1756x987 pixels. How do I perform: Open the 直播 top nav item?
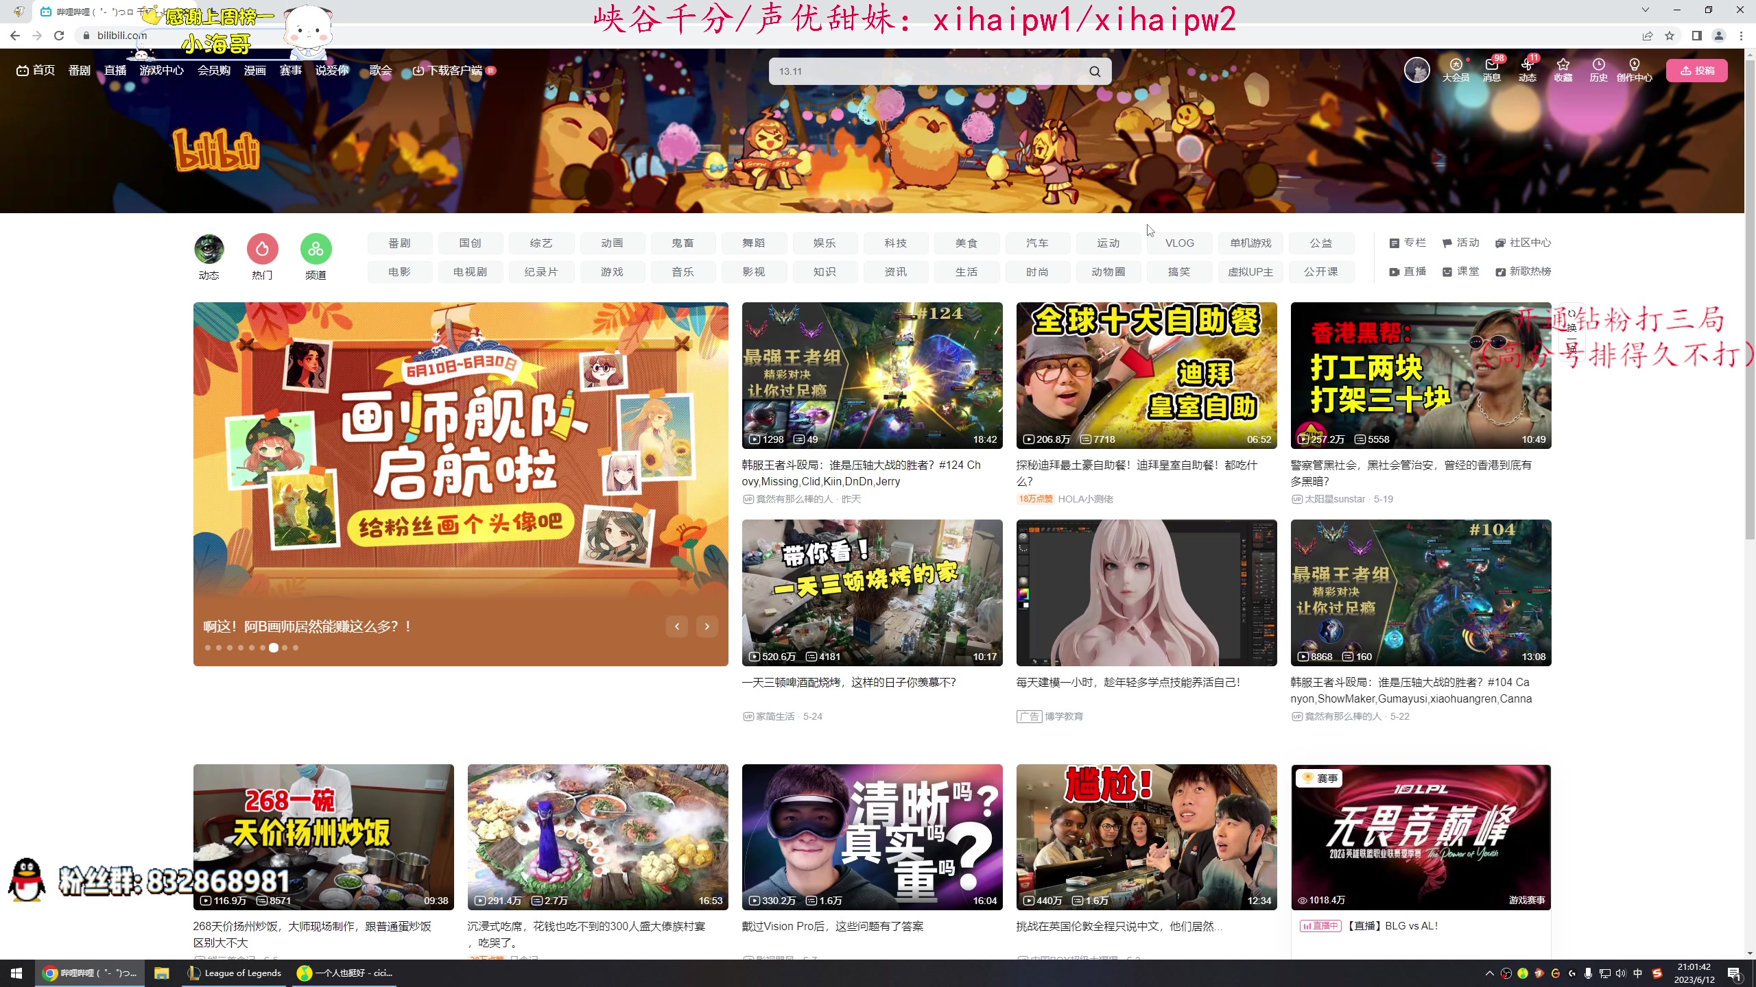[115, 70]
